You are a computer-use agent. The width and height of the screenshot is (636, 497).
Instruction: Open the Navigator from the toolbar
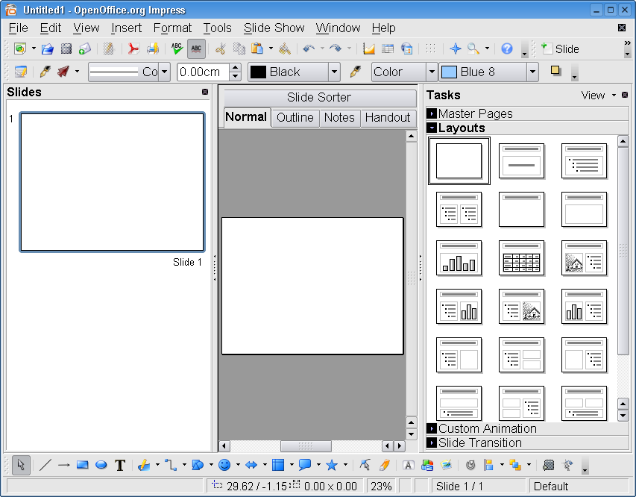tap(455, 49)
